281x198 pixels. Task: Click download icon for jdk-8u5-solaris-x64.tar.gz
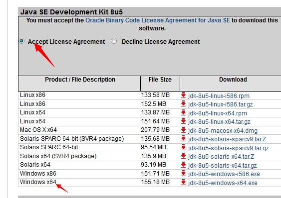(x=183, y=165)
